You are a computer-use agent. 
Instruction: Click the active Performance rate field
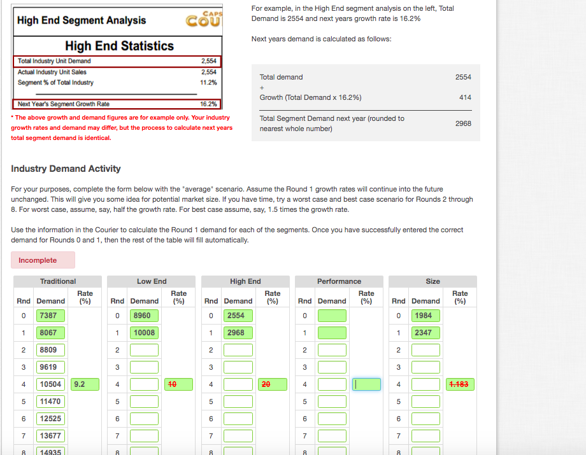pos(366,384)
